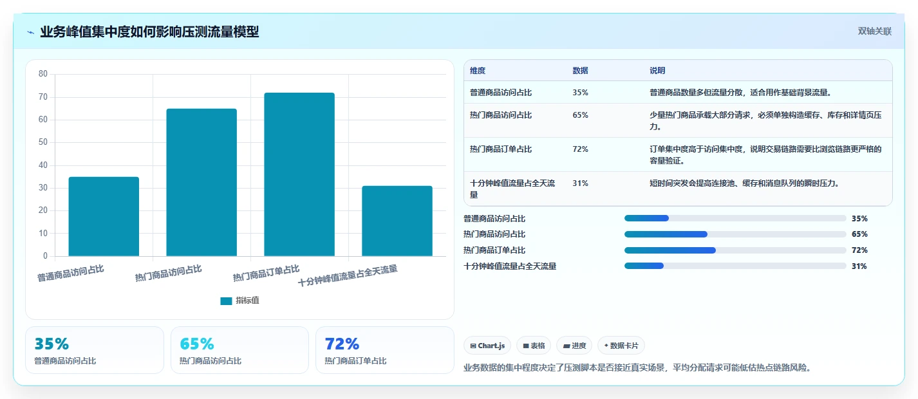The height and width of the screenshot is (399, 918).
Task: Toggle the 指标值 legend color swatch
Action: [226, 301]
